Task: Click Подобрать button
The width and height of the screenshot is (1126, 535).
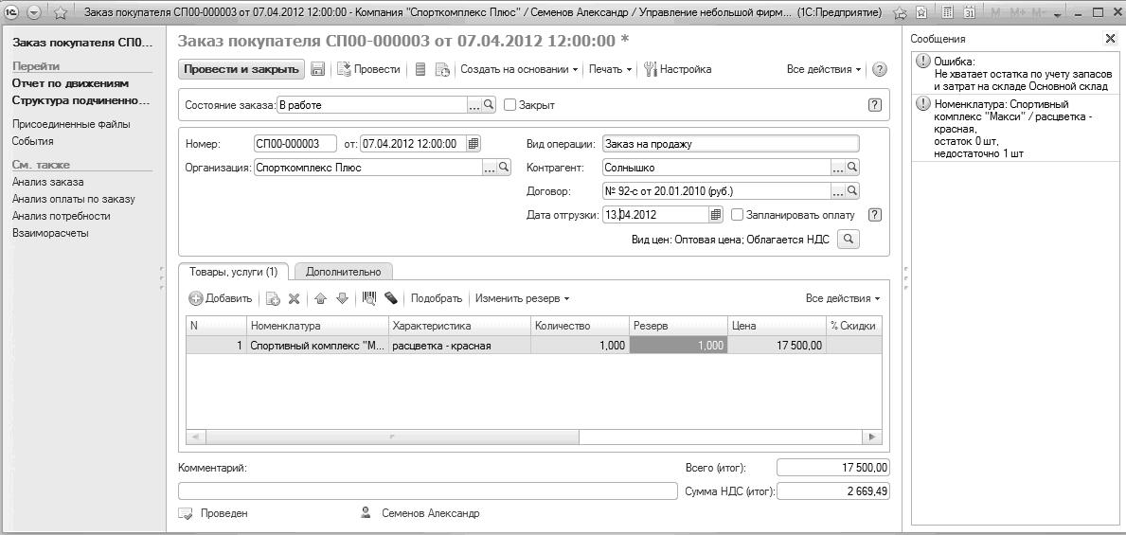Action: pos(437,298)
